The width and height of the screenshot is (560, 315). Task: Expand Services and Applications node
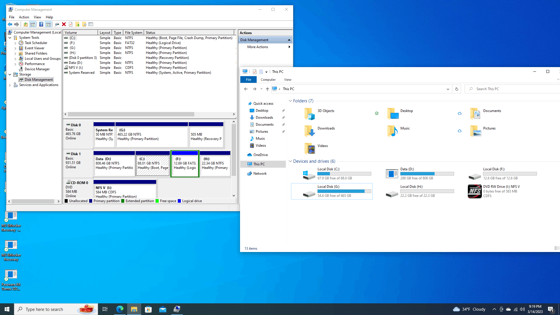[10, 85]
